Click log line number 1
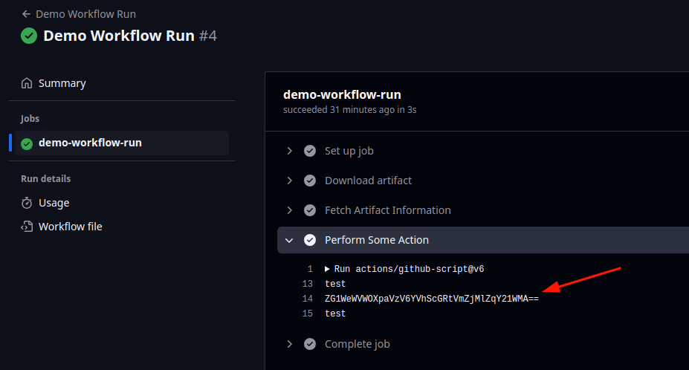 click(310, 269)
